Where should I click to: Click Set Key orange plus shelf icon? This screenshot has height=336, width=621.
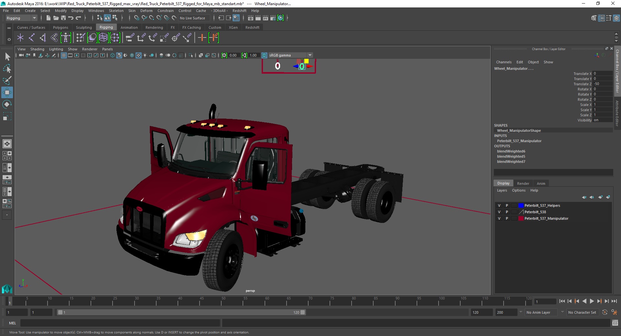tap(202, 38)
